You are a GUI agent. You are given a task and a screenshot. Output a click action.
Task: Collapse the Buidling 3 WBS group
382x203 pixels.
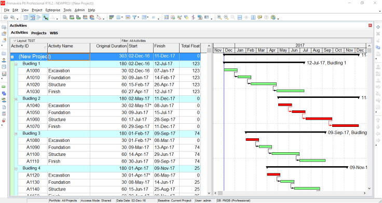coord(16,134)
